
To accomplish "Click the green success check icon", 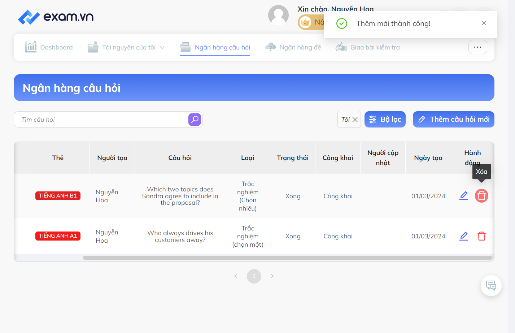I will coord(342,23).
